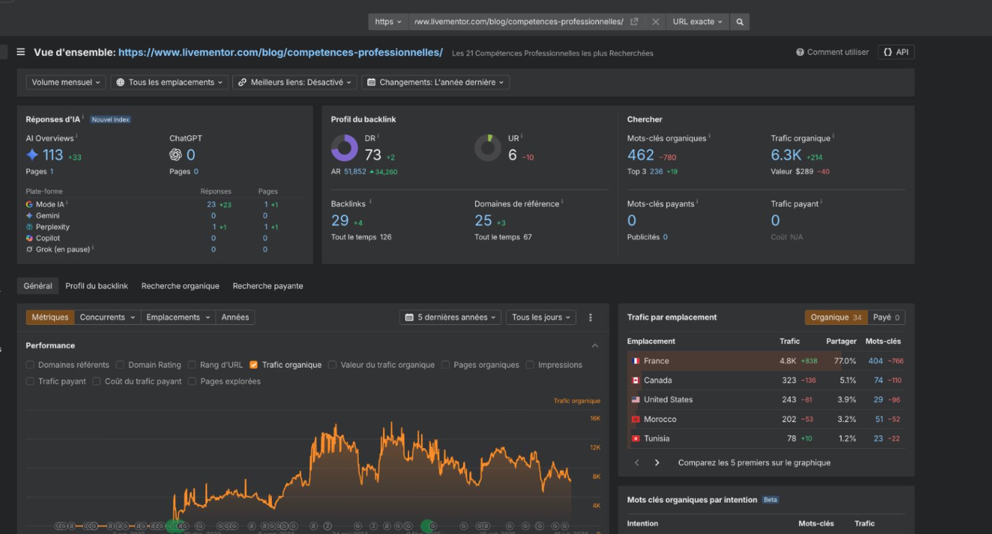Open the https protocol dropdown
The image size is (992, 534).
pos(388,22)
